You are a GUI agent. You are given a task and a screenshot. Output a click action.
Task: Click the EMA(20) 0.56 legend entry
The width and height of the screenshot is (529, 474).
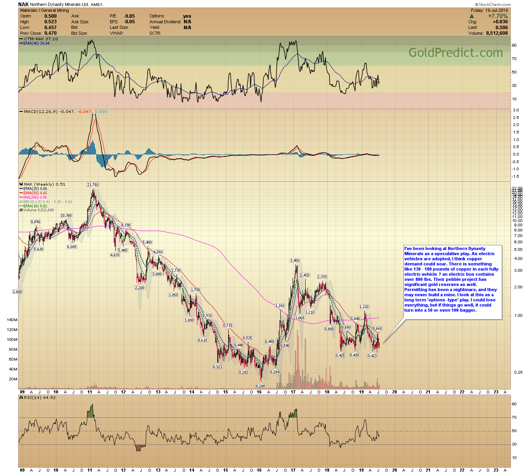[x=33, y=189]
